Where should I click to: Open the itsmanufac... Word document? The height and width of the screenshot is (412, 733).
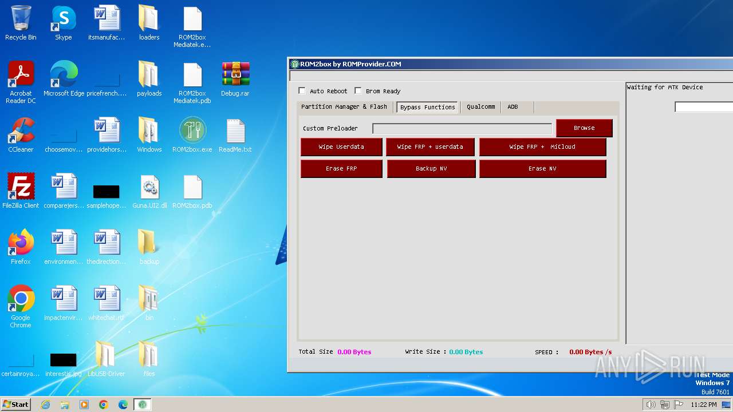pyautogui.click(x=107, y=23)
